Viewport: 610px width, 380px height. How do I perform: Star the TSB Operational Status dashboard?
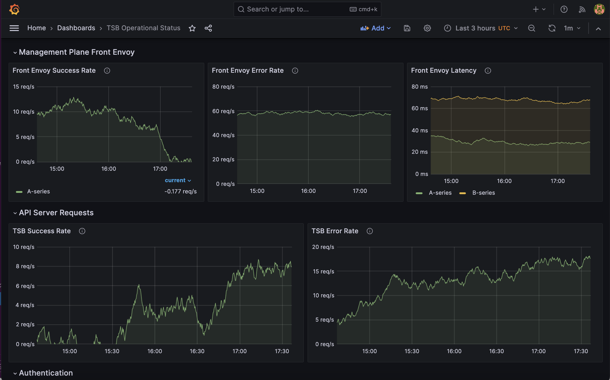click(x=192, y=28)
